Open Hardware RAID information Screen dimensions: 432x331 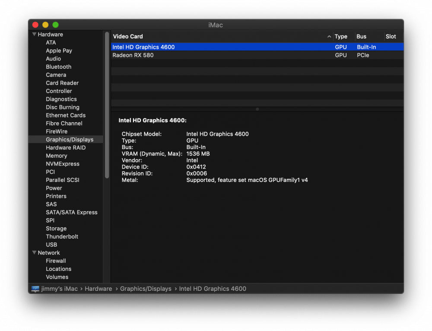(x=66, y=147)
